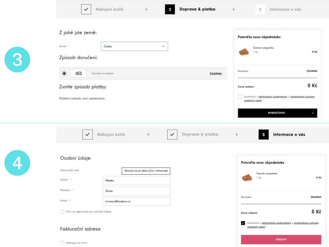Screen dimensions: 329x247
Task: Click the turquoise circle numbered 4
Action: [x=17, y=163]
